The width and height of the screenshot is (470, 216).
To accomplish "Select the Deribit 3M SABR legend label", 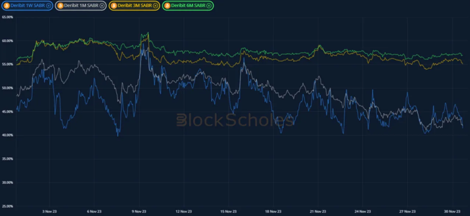I will tap(135, 6).
